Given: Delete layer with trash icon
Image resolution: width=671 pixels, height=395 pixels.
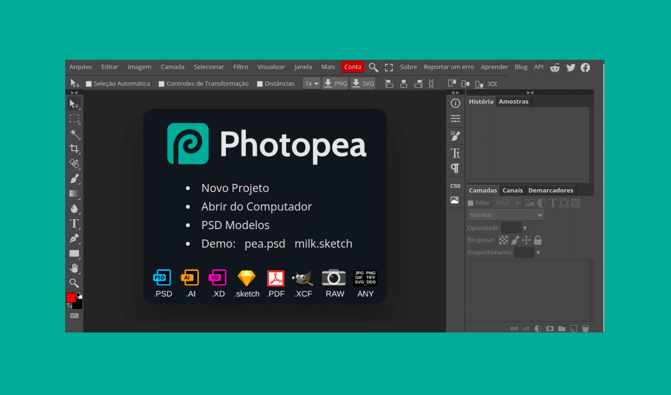Looking at the screenshot, I should tap(585, 329).
